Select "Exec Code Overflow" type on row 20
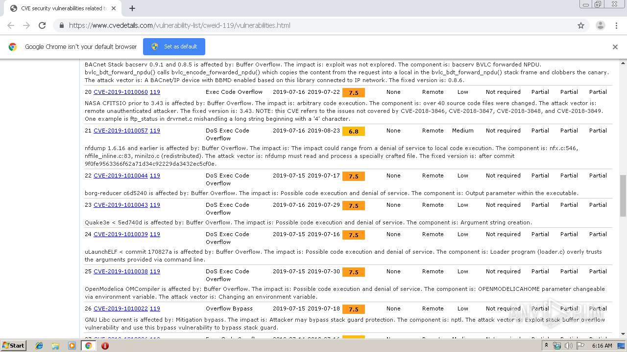 234,92
